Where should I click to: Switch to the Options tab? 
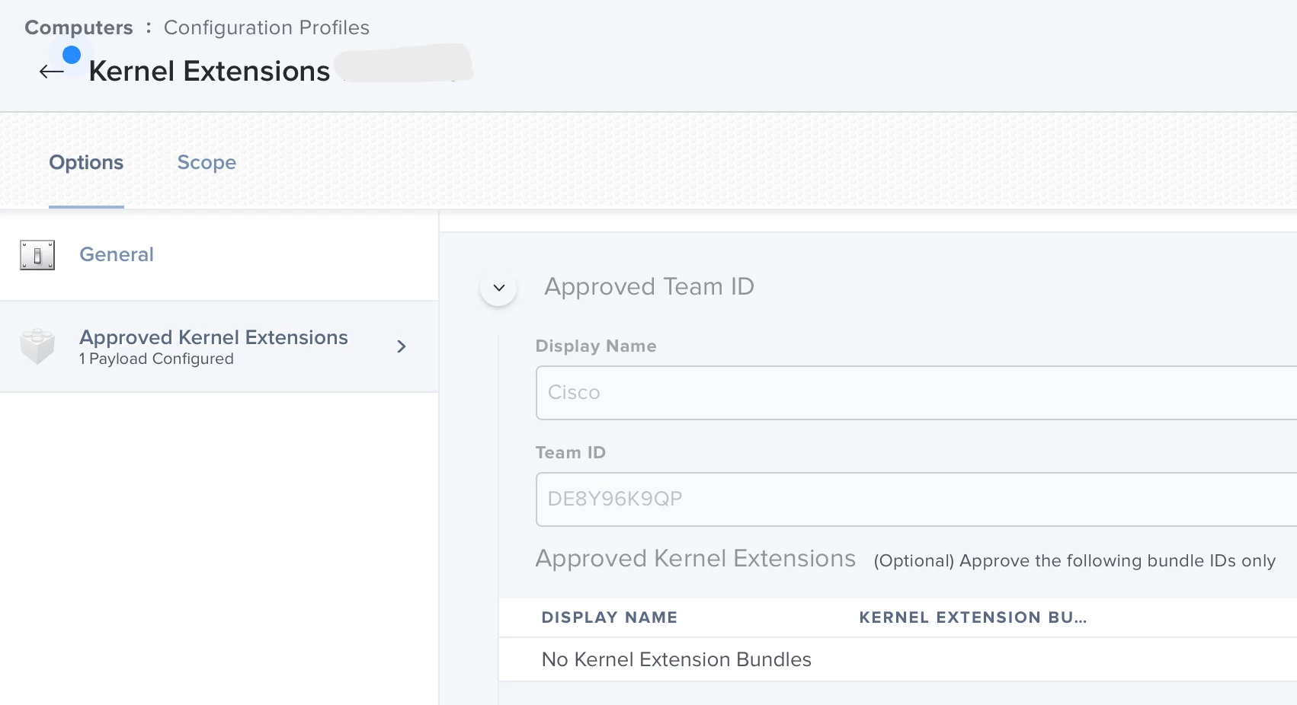point(86,162)
